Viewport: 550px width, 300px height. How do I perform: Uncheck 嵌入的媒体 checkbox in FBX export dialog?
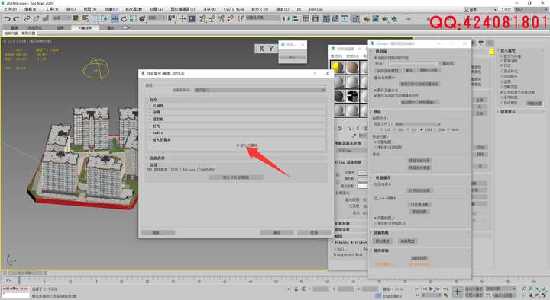point(238,145)
